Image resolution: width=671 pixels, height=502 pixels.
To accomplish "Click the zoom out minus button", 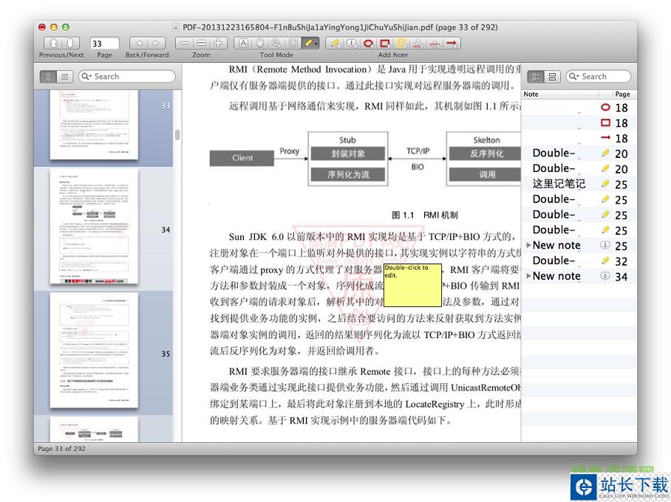I will pyautogui.click(x=185, y=44).
